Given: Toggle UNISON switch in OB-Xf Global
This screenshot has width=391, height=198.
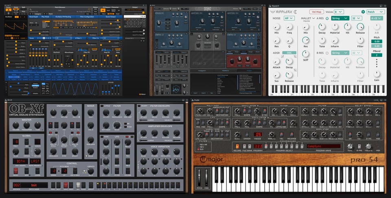Looking at the screenshot, I should point(26,151).
